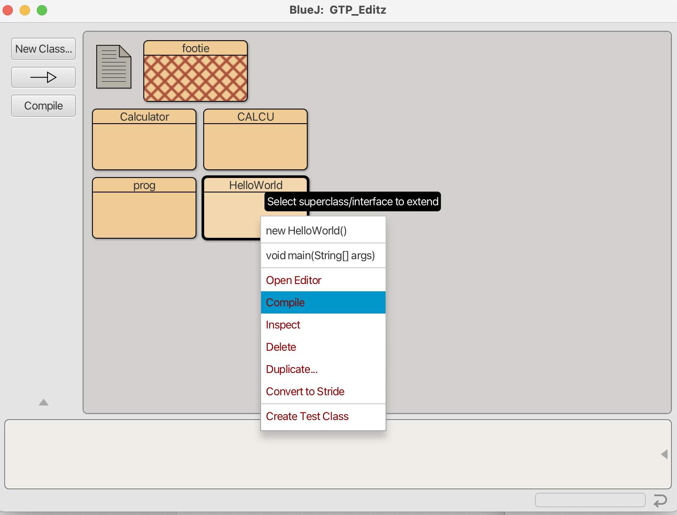Select the inheritance arrow tool
This screenshot has height=515, width=677.
(x=44, y=77)
